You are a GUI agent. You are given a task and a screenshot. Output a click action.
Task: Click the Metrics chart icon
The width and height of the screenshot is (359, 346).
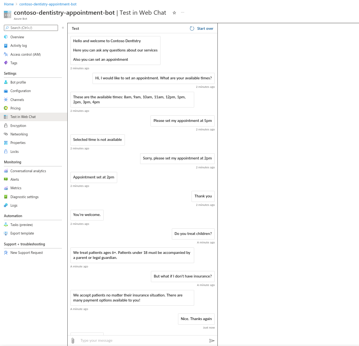[6, 188]
